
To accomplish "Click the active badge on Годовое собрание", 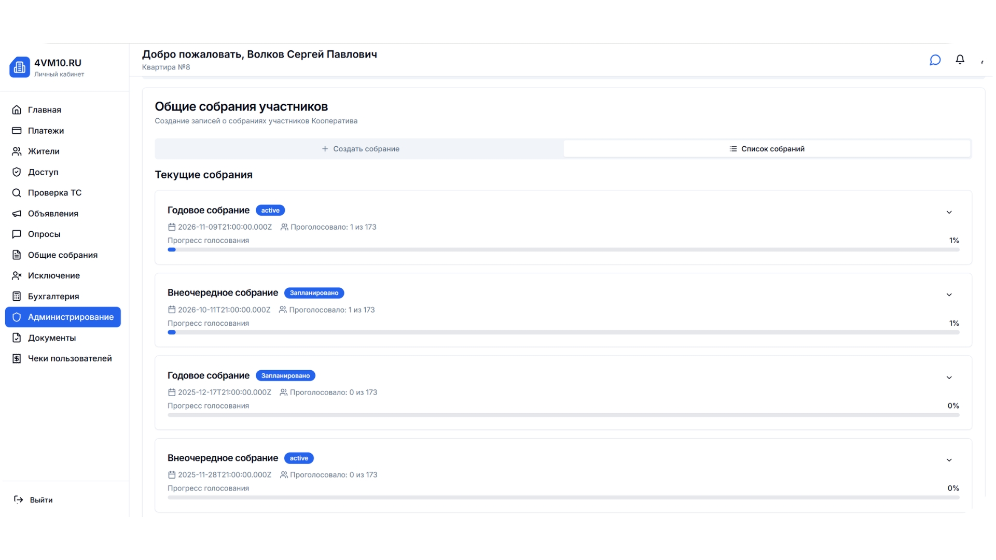I will tap(270, 210).
